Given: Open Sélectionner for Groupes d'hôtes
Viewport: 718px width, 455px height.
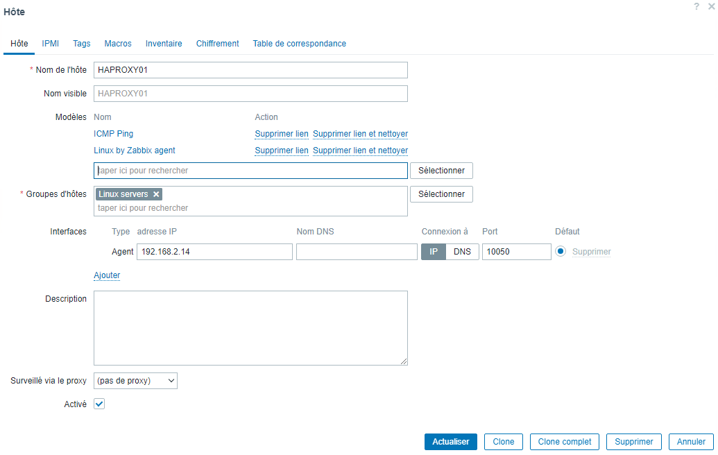Looking at the screenshot, I should 441,194.
